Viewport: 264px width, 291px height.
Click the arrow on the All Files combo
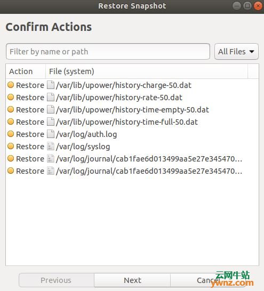(x=252, y=52)
